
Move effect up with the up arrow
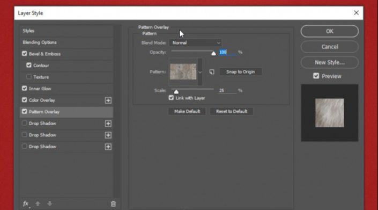(x=38, y=204)
